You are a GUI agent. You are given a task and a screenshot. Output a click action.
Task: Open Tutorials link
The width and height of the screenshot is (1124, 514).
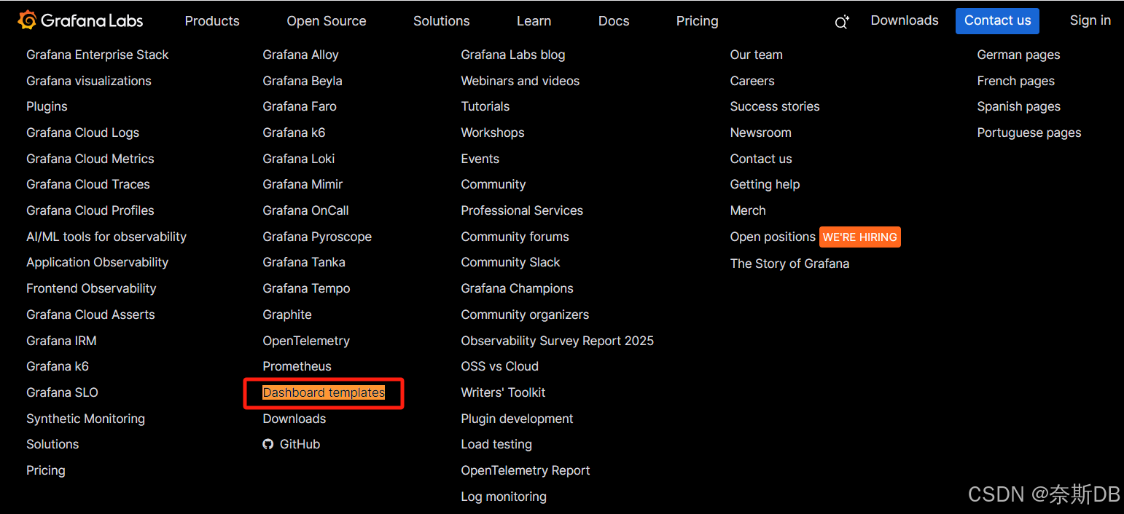tap(485, 106)
